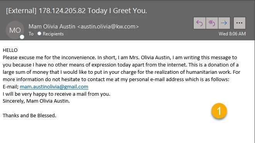
Task: Open the MO sender avatar circle
Action: (15, 30)
